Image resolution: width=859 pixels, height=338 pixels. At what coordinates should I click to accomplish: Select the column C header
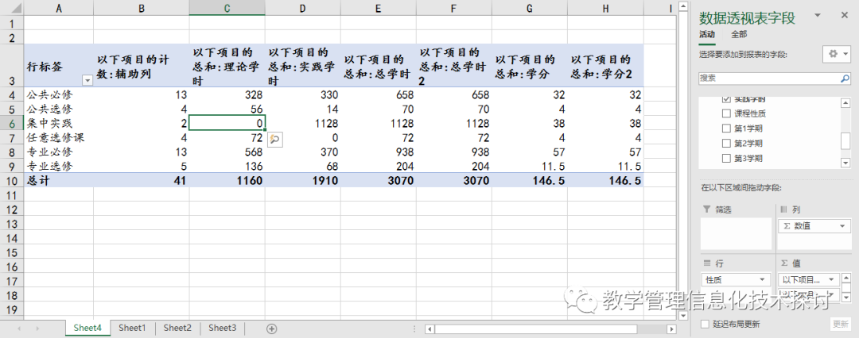pyautogui.click(x=227, y=8)
